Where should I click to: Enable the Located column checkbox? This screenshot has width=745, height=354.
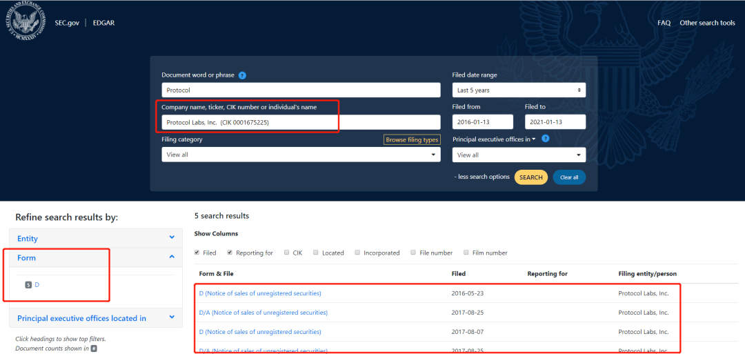315,253
